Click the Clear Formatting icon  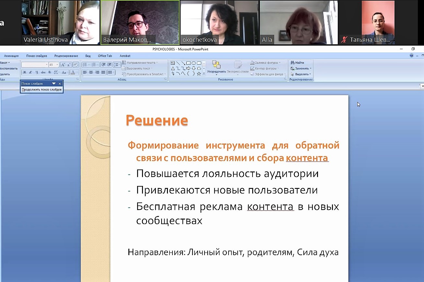(76, 65)
